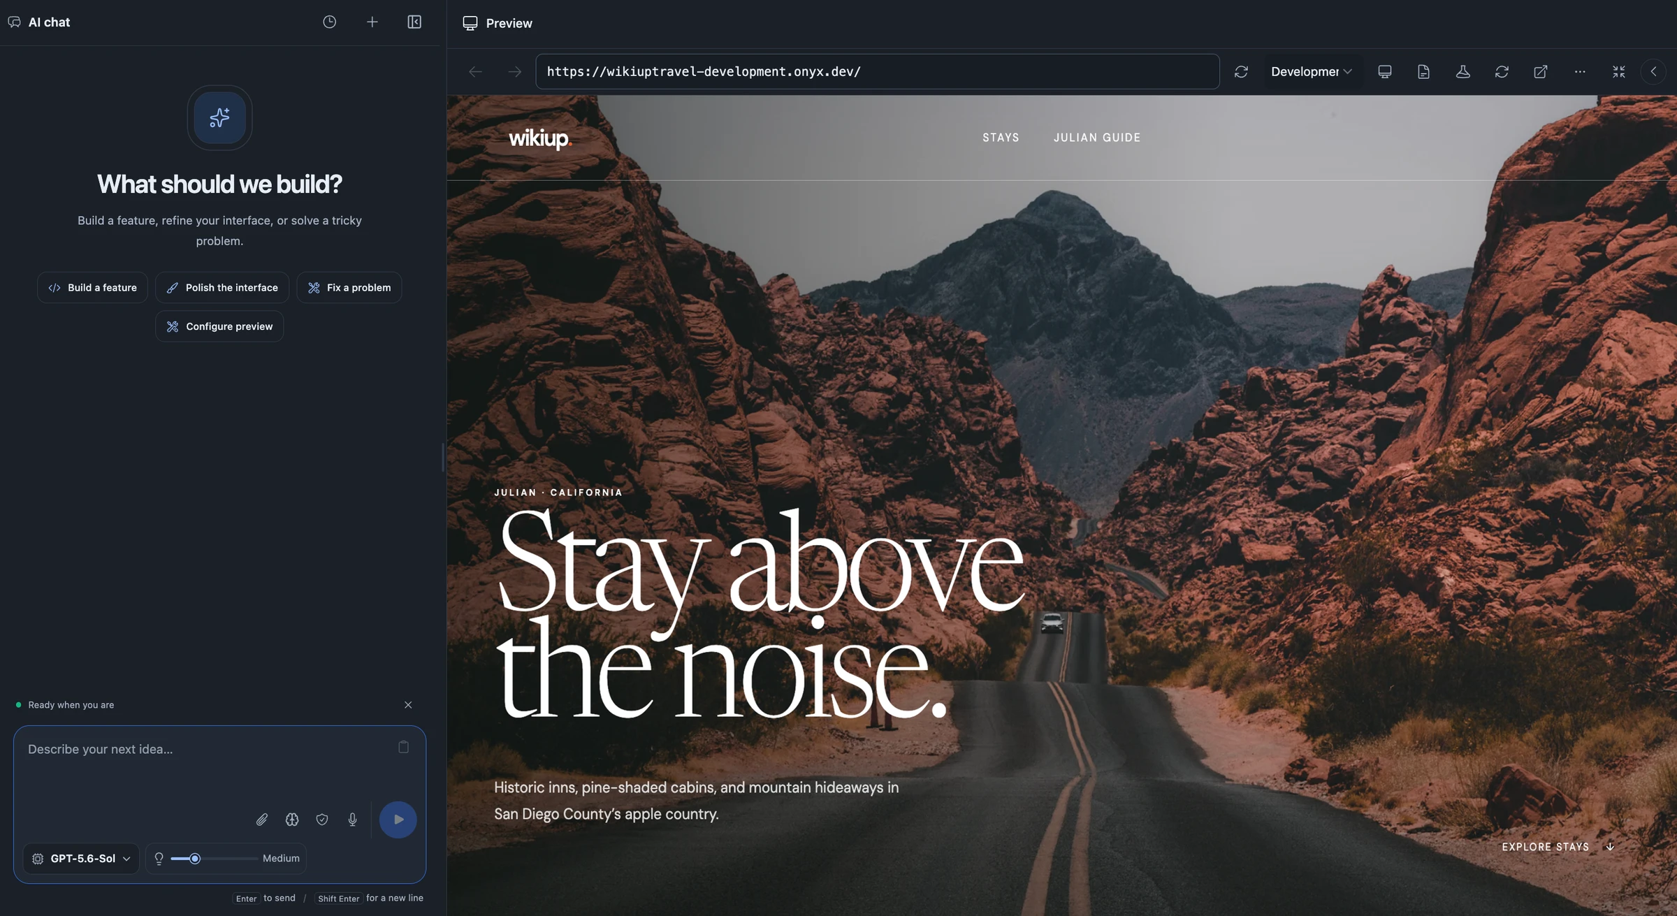Attach a file with paperclip icon
The height and width of the screenshot is (916, 1677).
262,820
